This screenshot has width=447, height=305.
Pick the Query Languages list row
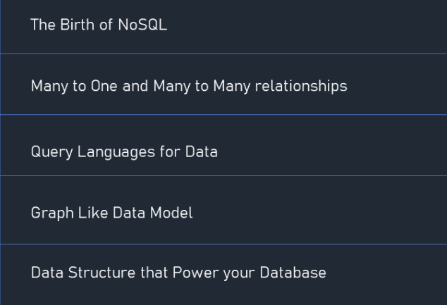pos(223,145)
